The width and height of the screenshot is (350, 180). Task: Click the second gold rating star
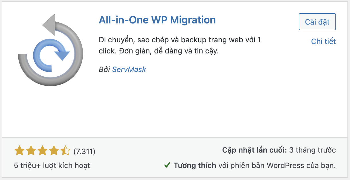point(31,151)
